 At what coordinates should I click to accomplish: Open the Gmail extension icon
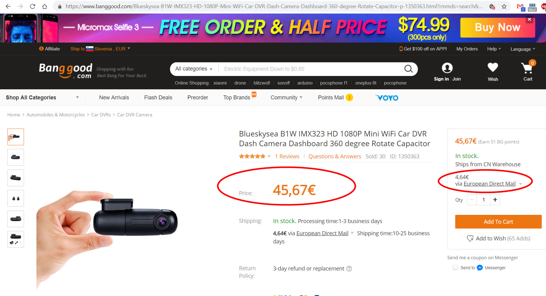pos(521,7)
